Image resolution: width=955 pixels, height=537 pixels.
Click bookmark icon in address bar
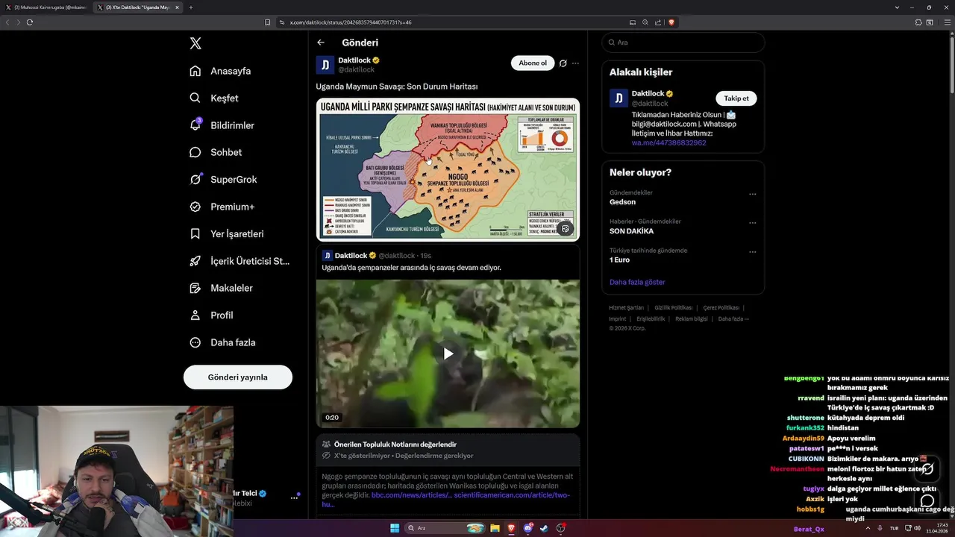pyautogui.click(x=268, y=22)
